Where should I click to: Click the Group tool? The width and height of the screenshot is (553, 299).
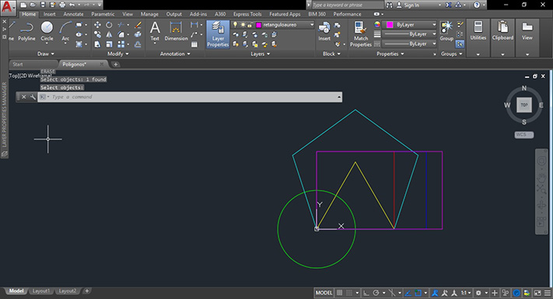(x=446, y=31)
